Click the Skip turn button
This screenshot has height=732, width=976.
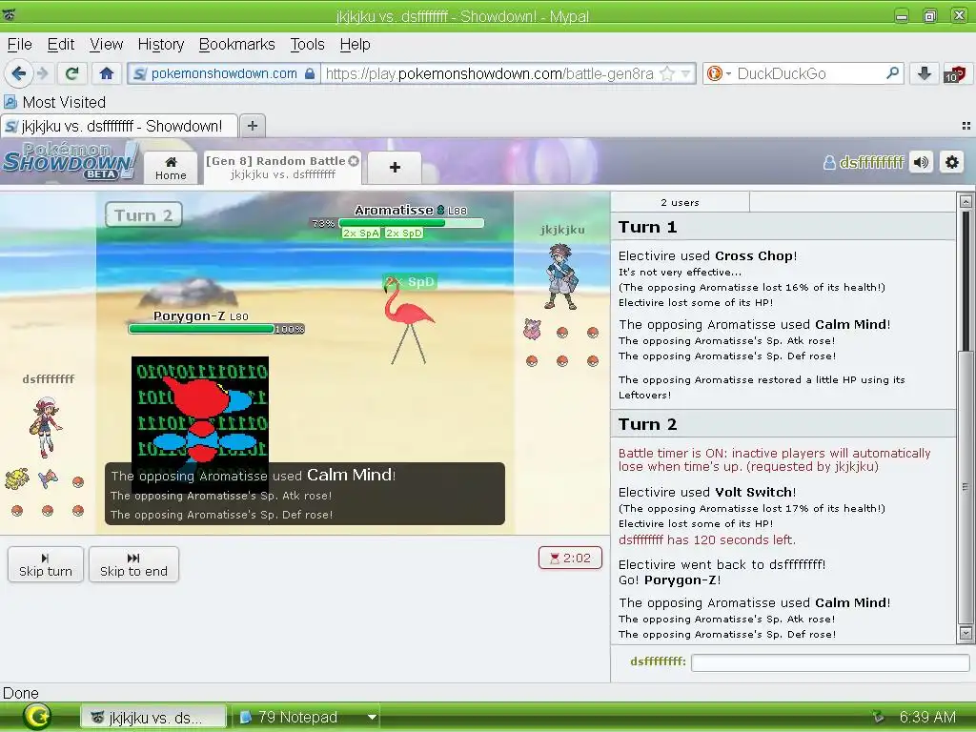pos(46,564)
